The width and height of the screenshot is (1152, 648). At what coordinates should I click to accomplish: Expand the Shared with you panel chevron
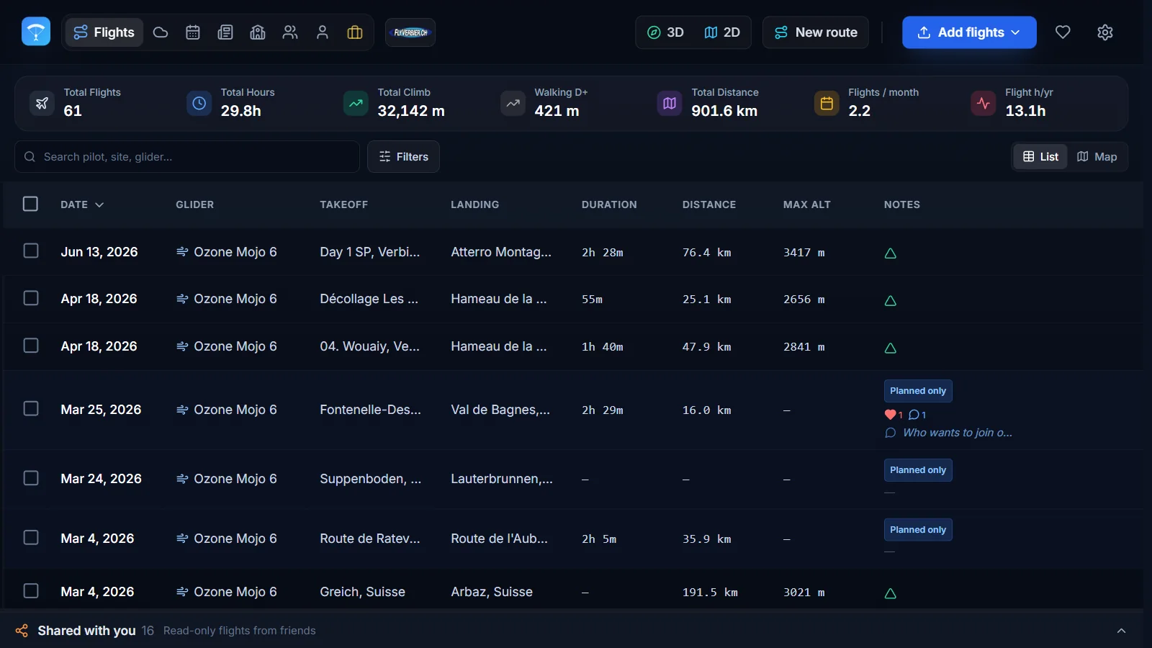click(1121, 631)
